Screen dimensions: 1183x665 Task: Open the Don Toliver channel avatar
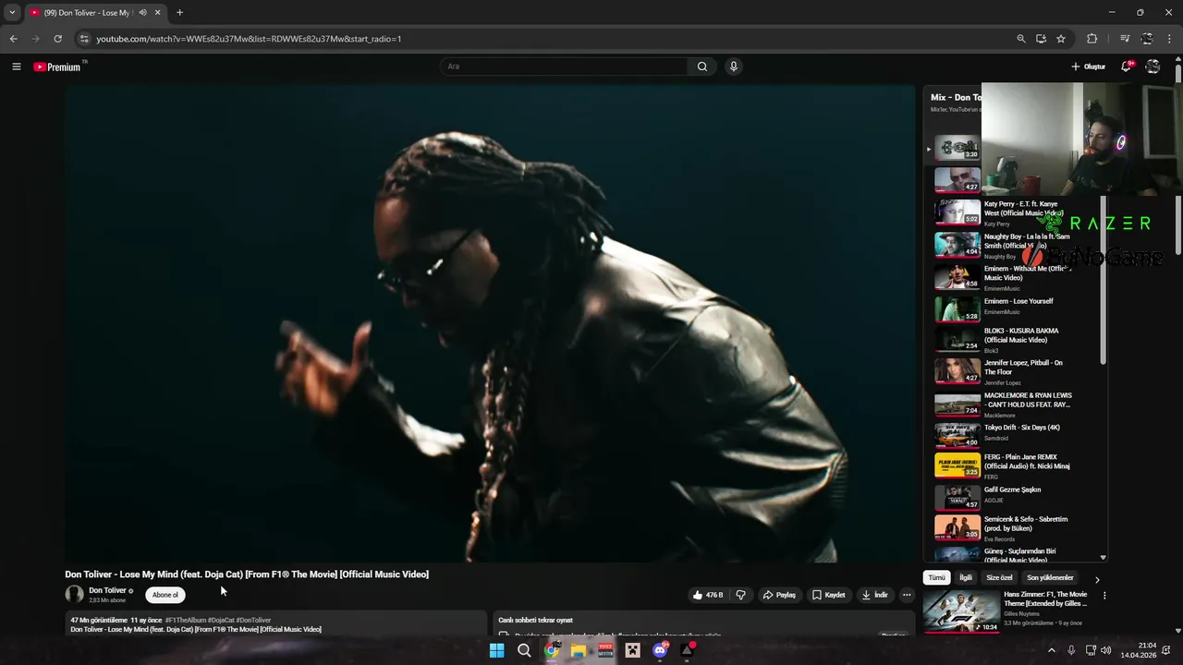pyautogui.click(x=74, y=595)
